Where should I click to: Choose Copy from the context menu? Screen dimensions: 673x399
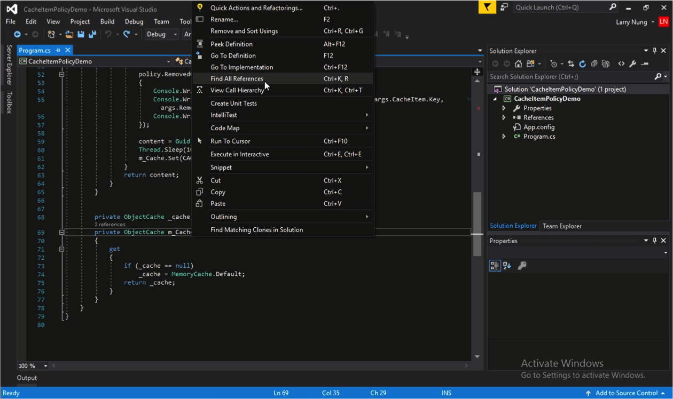pos(283,192)
